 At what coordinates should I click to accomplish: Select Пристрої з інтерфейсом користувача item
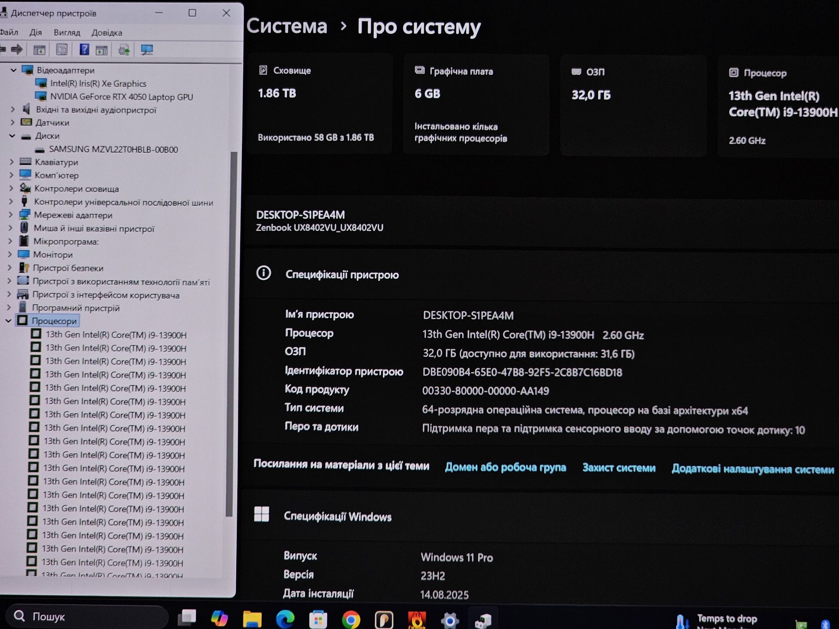click(106, 295)
